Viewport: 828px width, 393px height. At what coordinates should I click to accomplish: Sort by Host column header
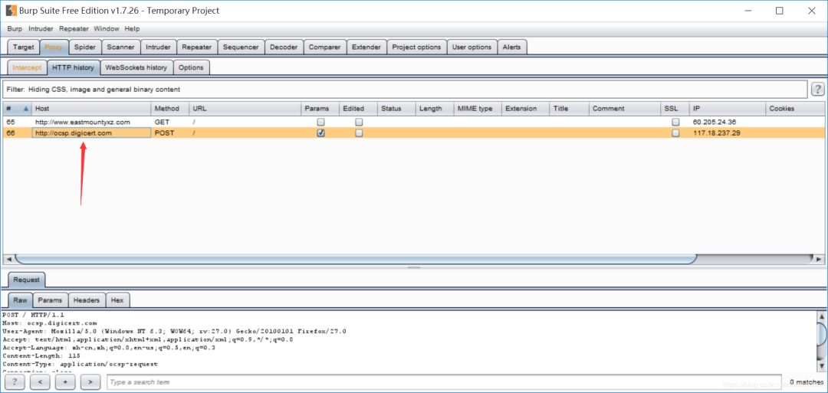tap(90, 109)
